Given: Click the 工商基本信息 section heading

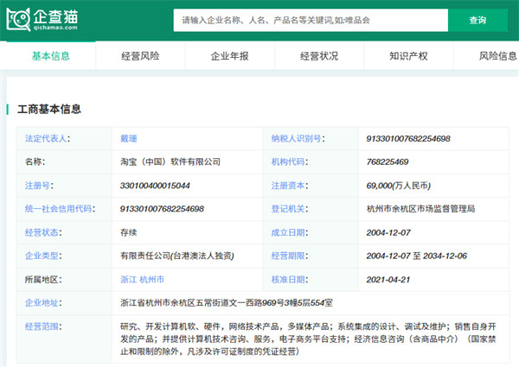Looking at the screenshot, I should pos(49,109).
